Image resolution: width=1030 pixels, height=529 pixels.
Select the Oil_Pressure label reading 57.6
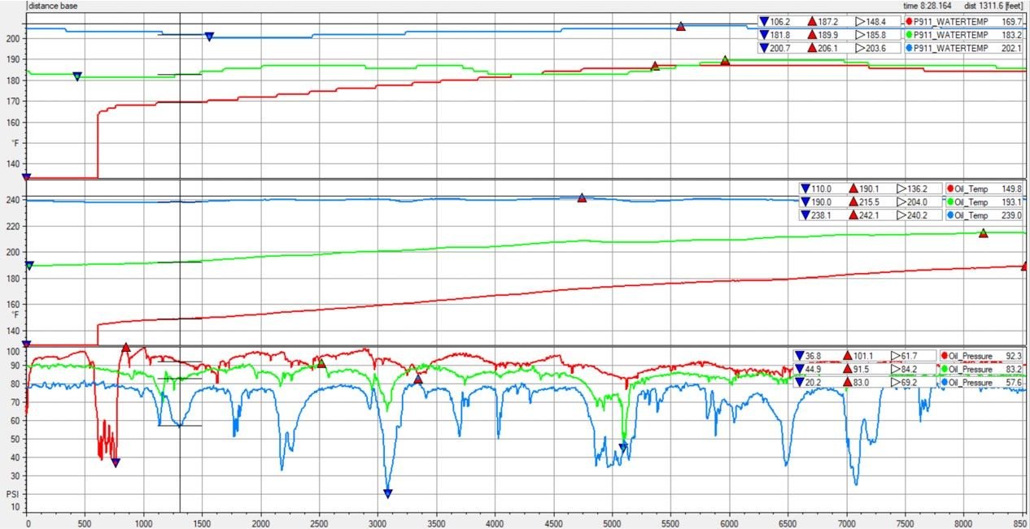coord(1013,380)
